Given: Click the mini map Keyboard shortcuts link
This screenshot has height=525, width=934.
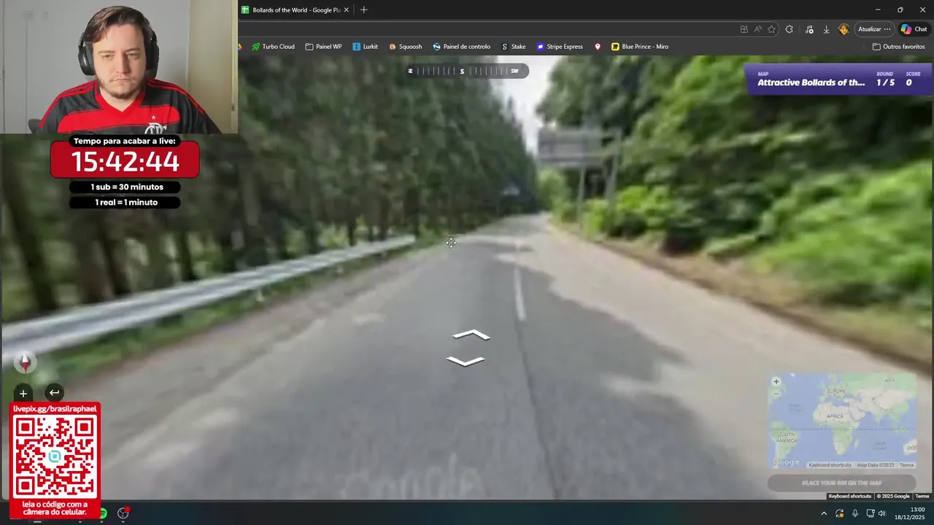Looking at the screenshot, I should click(x=830, y=465).
